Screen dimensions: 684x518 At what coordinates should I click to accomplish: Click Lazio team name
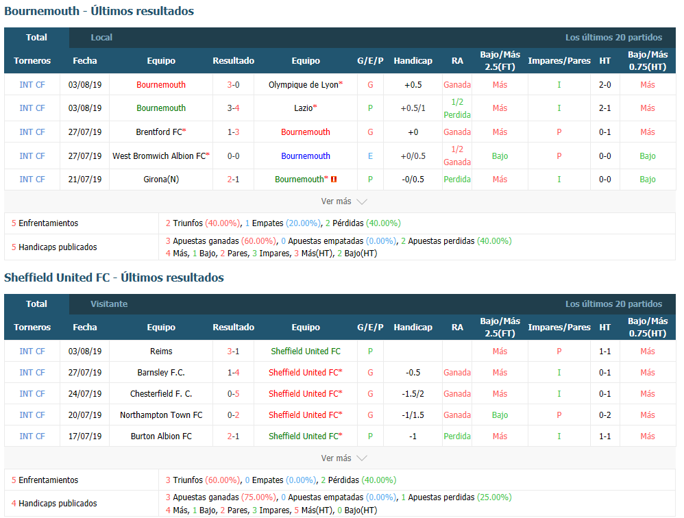tap(303, 108)
